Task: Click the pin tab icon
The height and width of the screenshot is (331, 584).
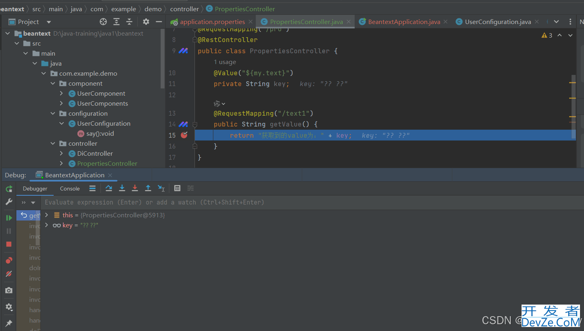Action: (9, 323)
